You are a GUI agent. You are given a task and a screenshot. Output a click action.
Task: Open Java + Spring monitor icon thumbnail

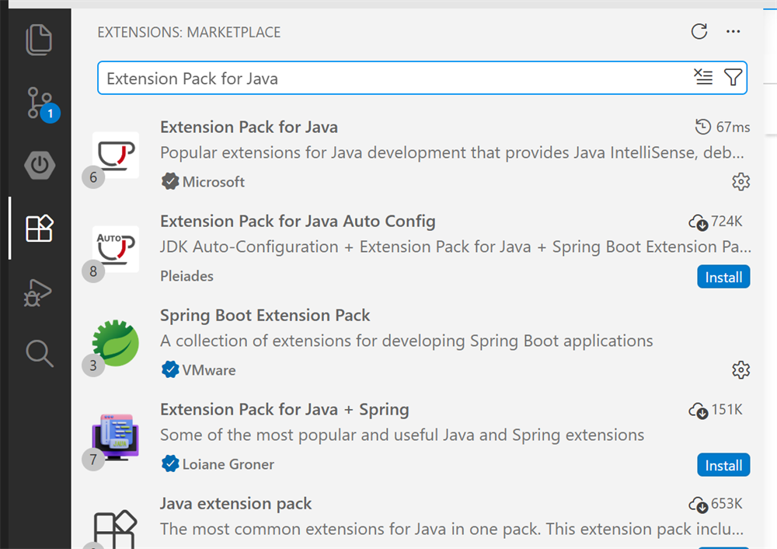coord(116,437)
